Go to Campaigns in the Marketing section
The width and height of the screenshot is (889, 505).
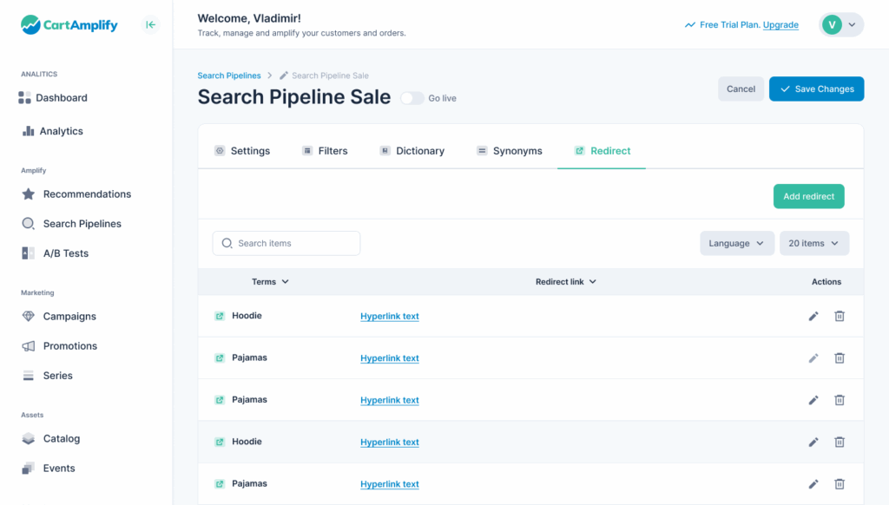69,317
